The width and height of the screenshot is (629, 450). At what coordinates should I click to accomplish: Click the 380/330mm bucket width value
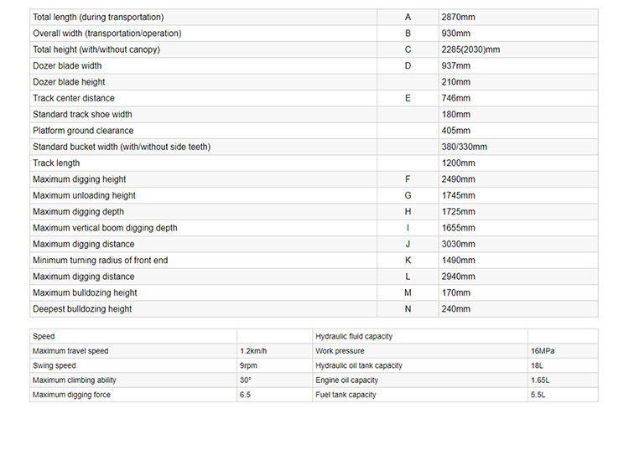pyautogui.click(x=464, y=147)
